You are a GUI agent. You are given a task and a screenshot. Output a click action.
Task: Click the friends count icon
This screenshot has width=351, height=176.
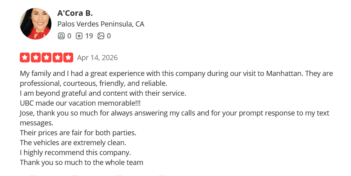click(x=61, y=36)
